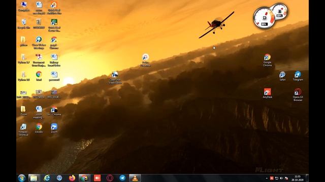This screenshot has width=325, height=182.
Task: Open the Action Center flag icon
Action: 286,178
